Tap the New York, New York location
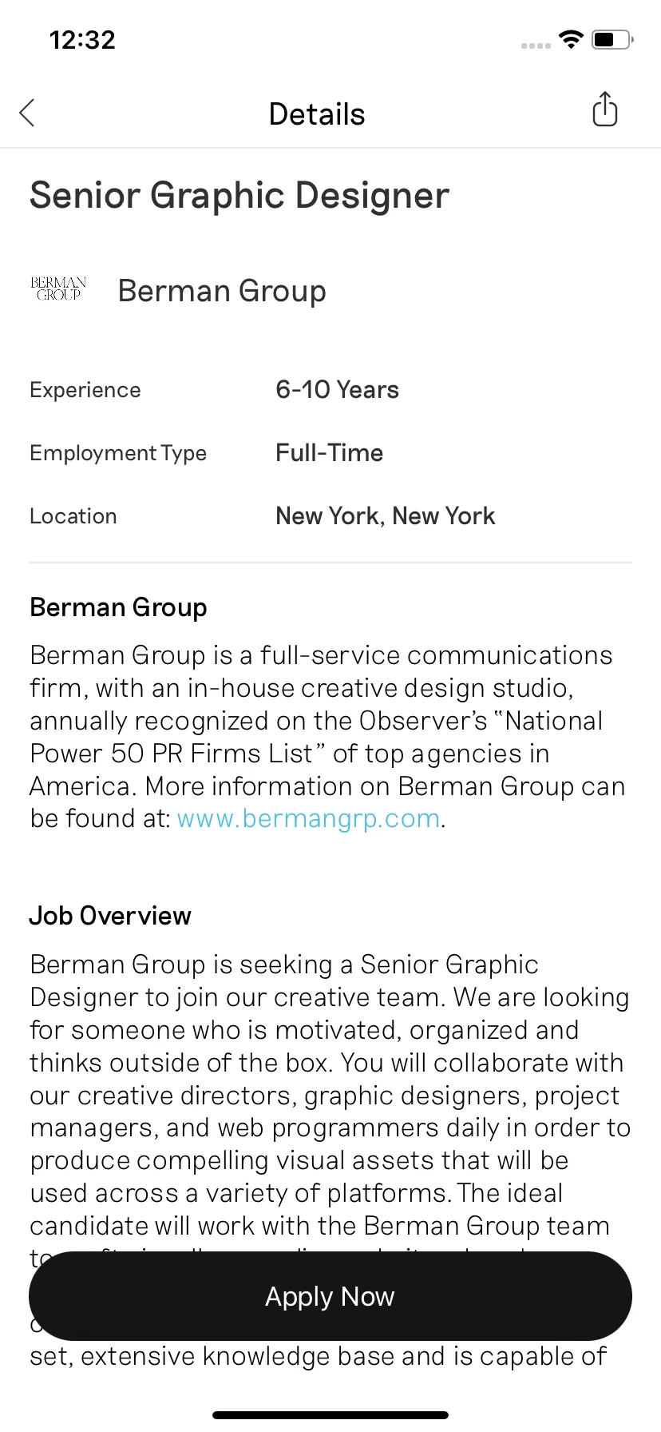This screenshot has width=661, height=1432. coord(386,516)
